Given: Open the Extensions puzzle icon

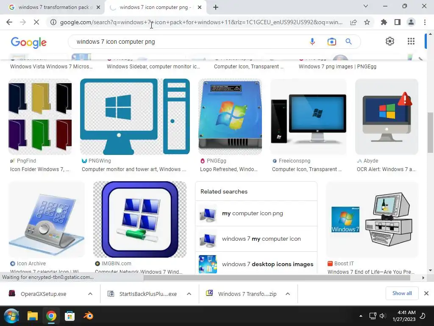Looking at the screenshot, I should pyautogui.click(x=384, y=22).
